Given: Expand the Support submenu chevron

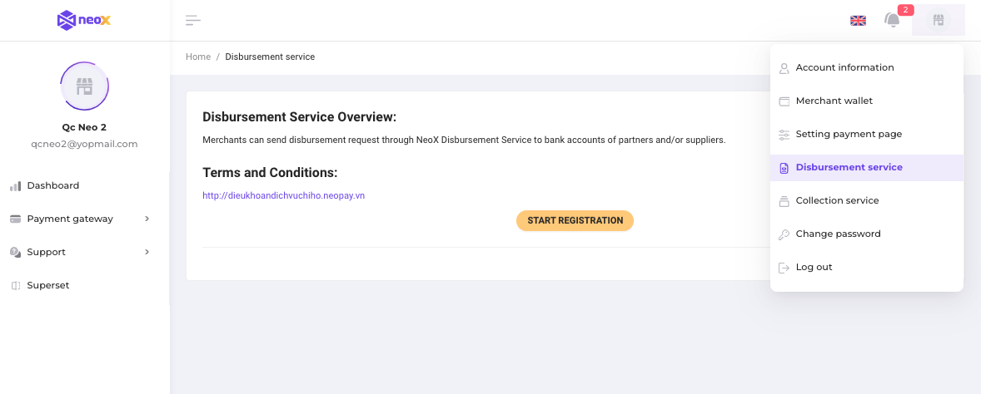Looking at the screenshot, I should [147, 252].
